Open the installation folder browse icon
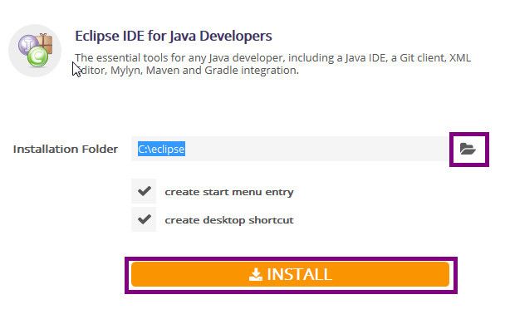This screenshot has width=505, height=324. (468, 149)
